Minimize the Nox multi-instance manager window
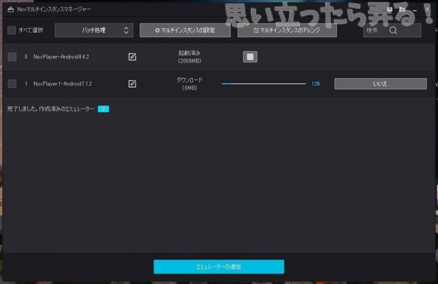Screen dimensions: 438x284 point(415,10)
